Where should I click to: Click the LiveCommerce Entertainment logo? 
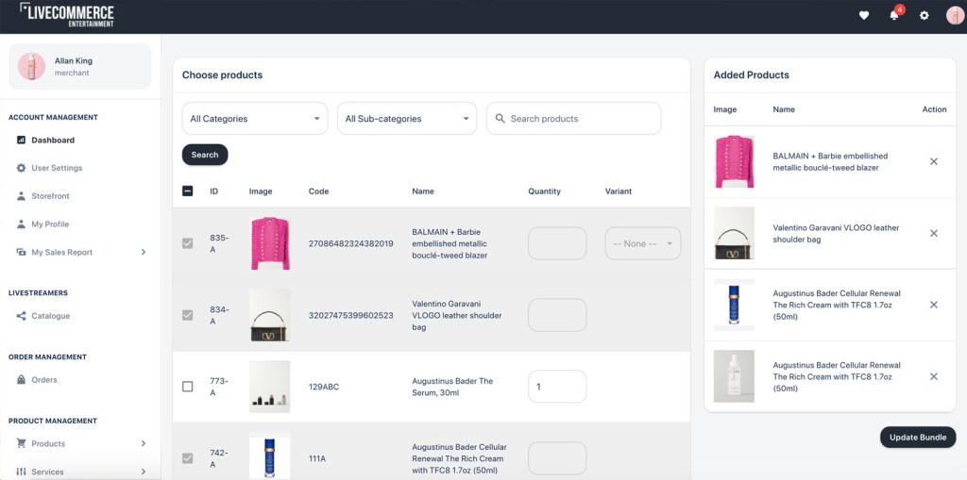coord(67,15)
